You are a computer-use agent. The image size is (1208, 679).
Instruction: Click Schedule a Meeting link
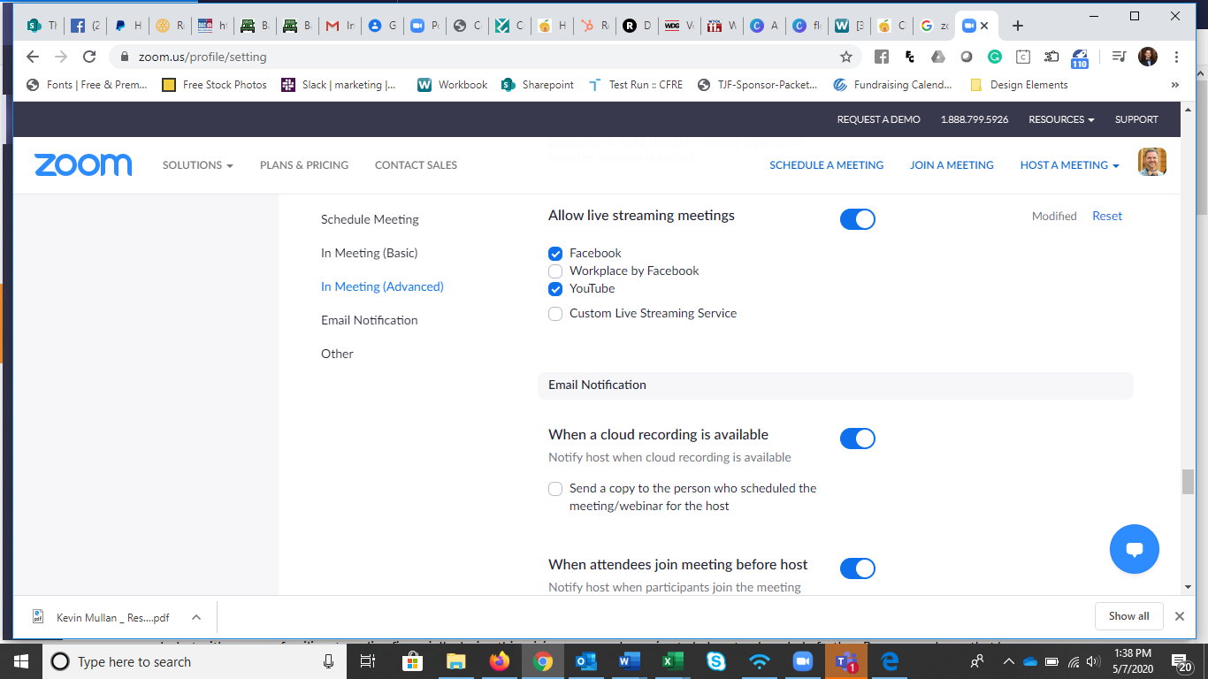pyautogui.click(x=826, y=165)
